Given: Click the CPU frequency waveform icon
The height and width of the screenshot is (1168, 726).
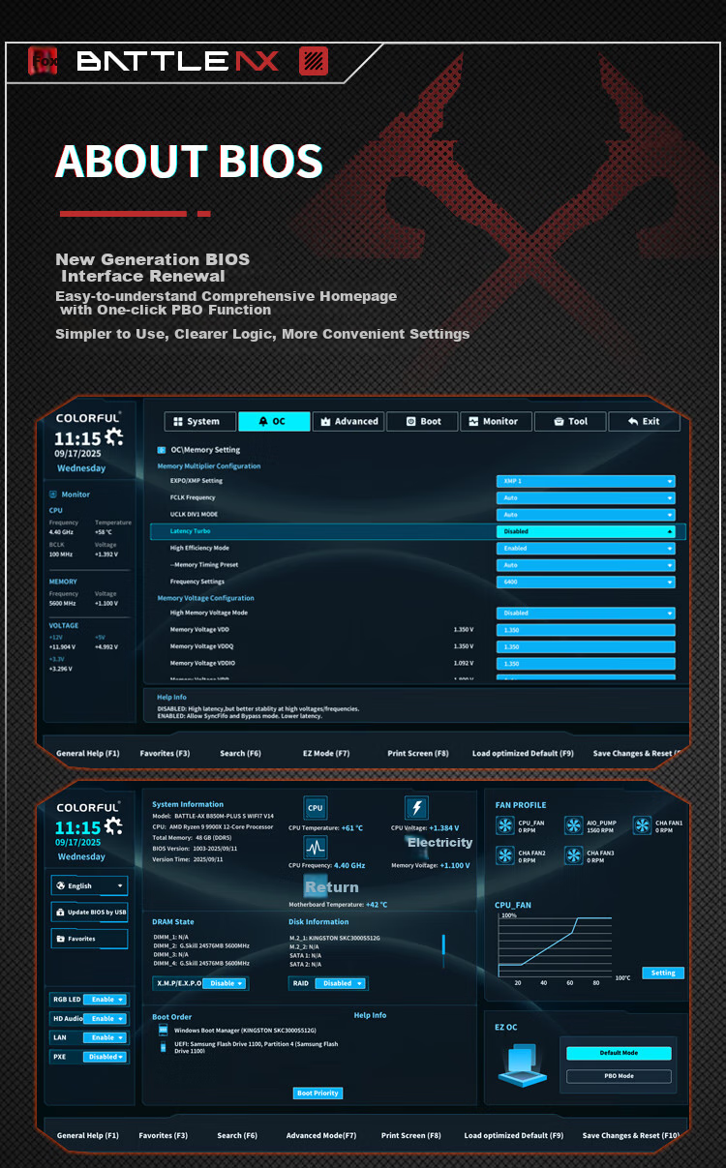Looking at the screenshot, I should point(316,848).
